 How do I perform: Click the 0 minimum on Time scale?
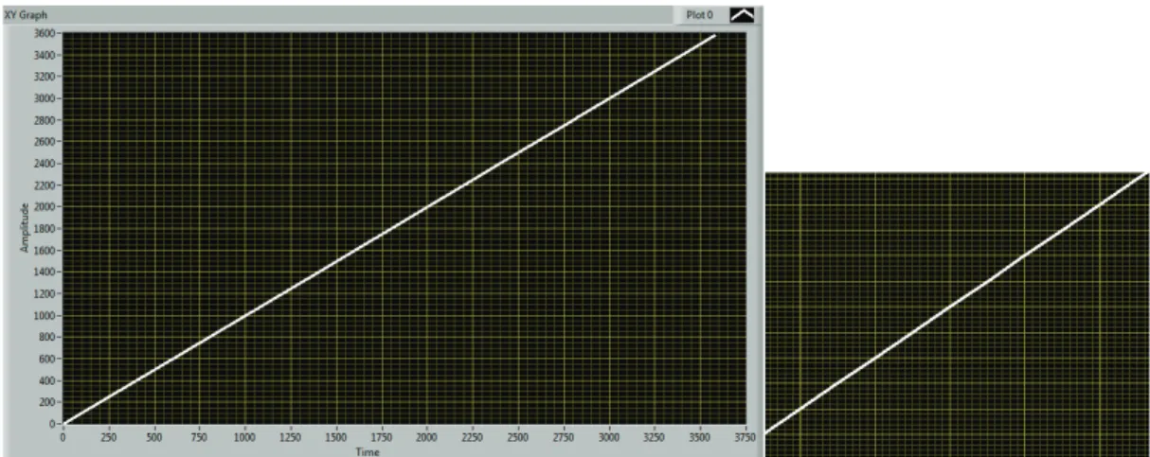pos(63,439)
